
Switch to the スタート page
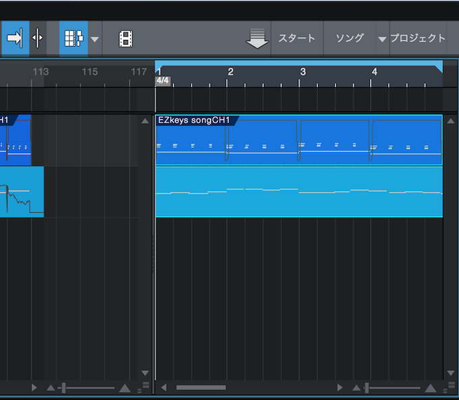(297, 38)
